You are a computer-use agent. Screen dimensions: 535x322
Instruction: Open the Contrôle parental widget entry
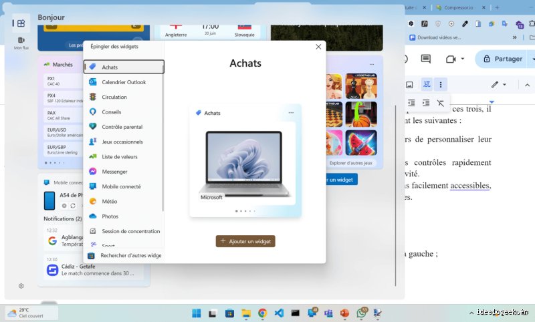point(124,127)
